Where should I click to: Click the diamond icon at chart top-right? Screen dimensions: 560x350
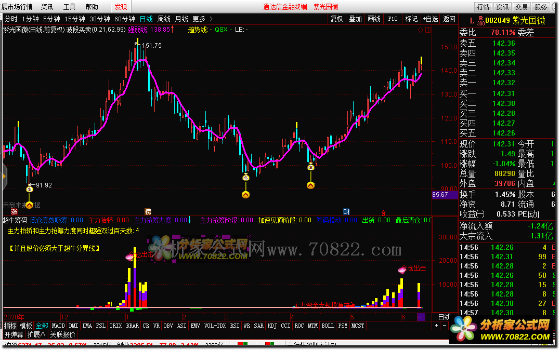[x=420, y=30]
